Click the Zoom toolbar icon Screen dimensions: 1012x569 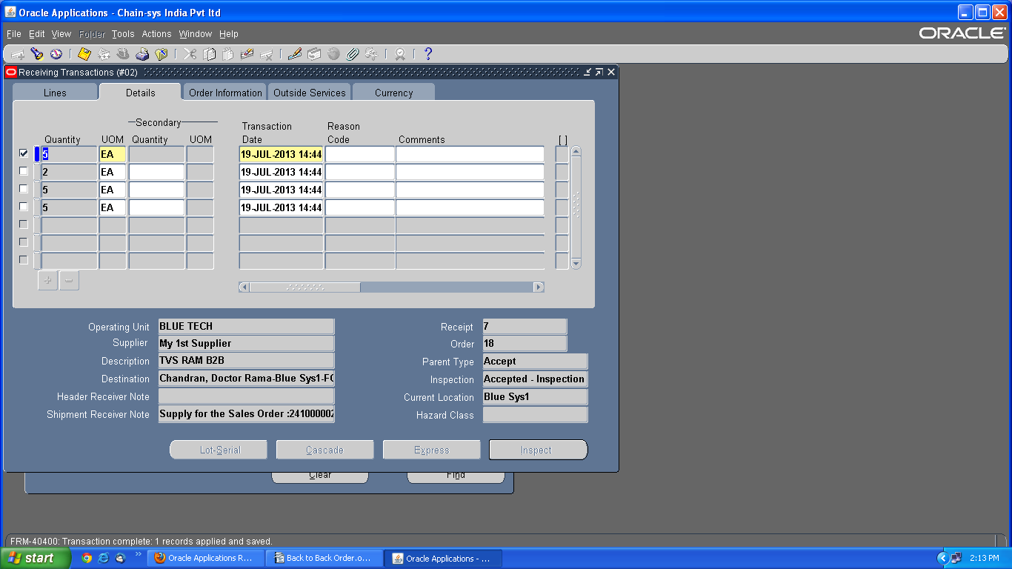(314, 54)
